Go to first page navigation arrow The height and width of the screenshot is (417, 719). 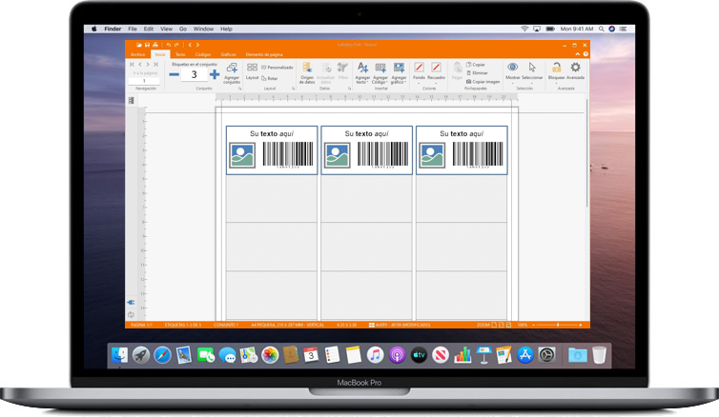(132, 65)
